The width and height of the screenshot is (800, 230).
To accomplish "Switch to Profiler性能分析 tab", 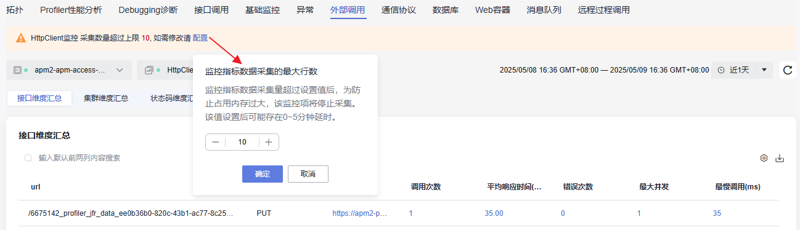I will (x=71, y=10).
